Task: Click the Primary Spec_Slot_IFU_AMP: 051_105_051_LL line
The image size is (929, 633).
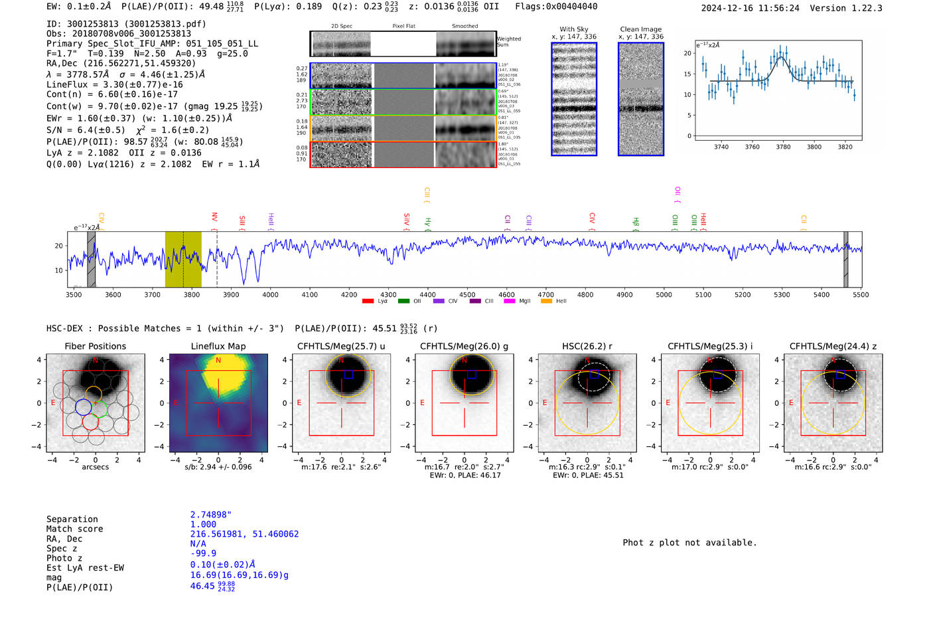Action: tap(153, 44)
